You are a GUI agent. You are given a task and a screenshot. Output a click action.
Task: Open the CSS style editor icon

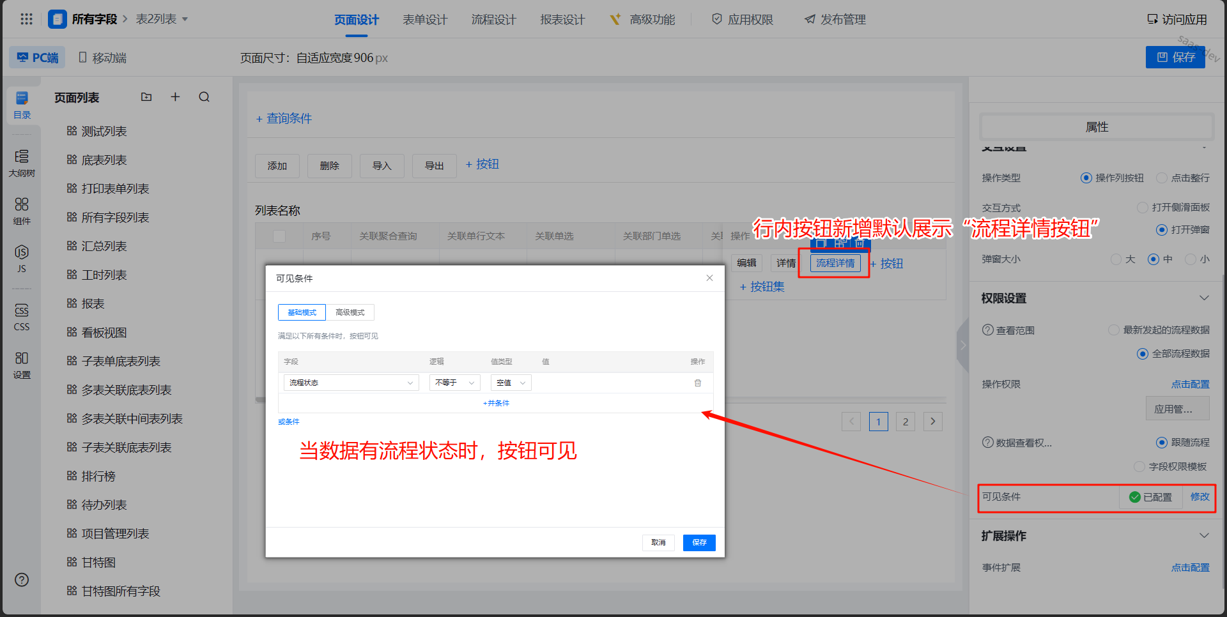click(x=22, y=317)
